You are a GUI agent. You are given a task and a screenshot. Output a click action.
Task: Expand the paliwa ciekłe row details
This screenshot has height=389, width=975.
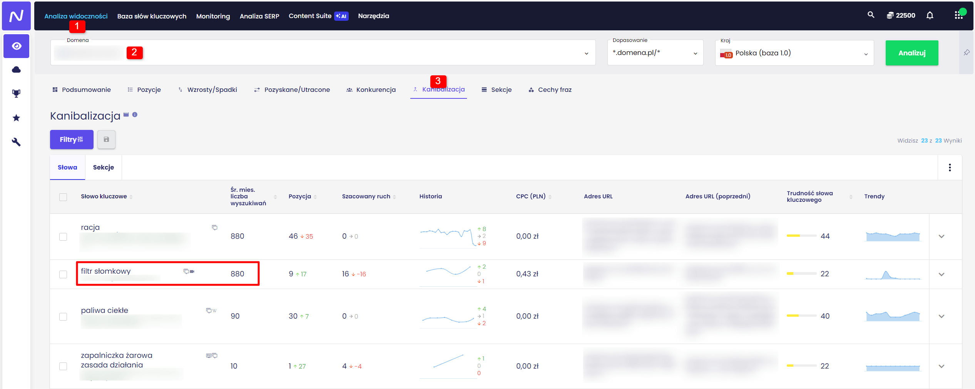[x=941, y=316]
